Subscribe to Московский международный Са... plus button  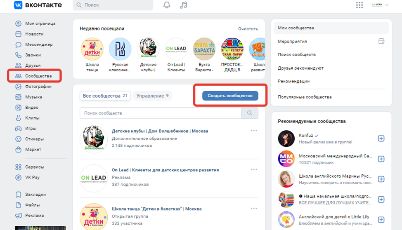381,159
